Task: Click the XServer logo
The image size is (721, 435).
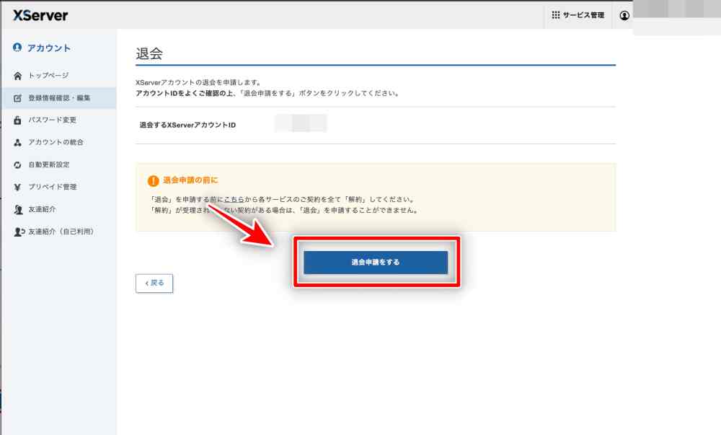Action: pyautogui.click(x=40, y=14)
